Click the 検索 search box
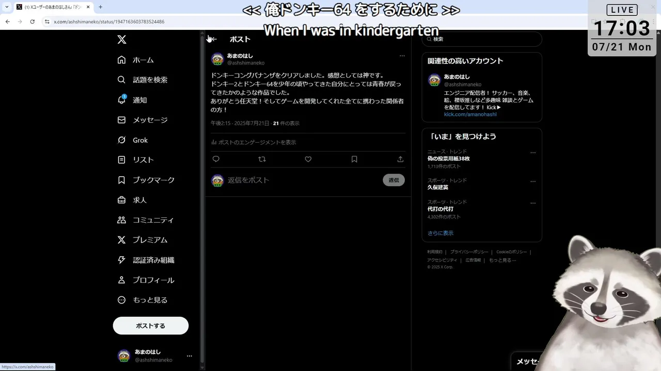 point(482,39)
